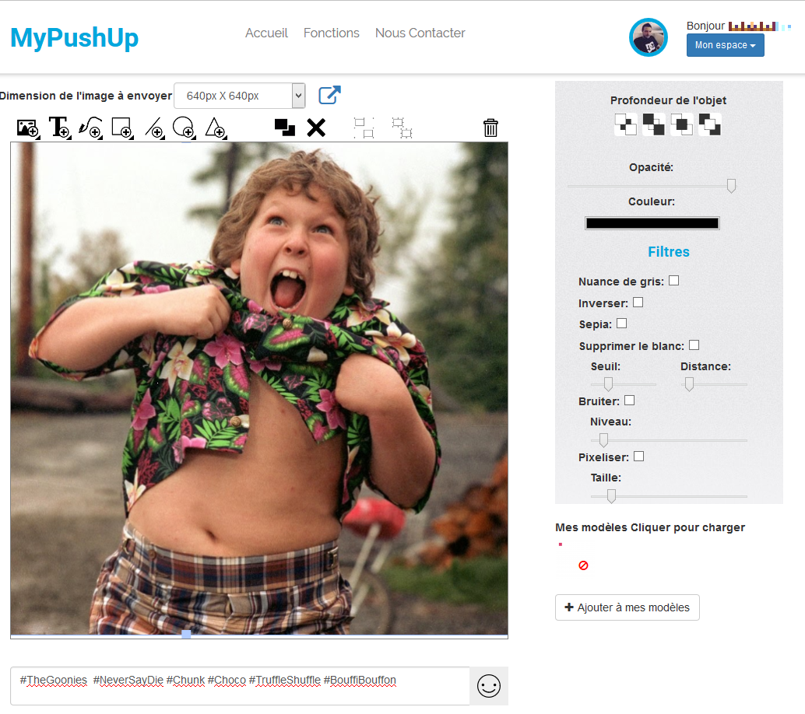805x714 pixels.
Task: Open the emoji smiley picker
Action: [x=489, y=686]
